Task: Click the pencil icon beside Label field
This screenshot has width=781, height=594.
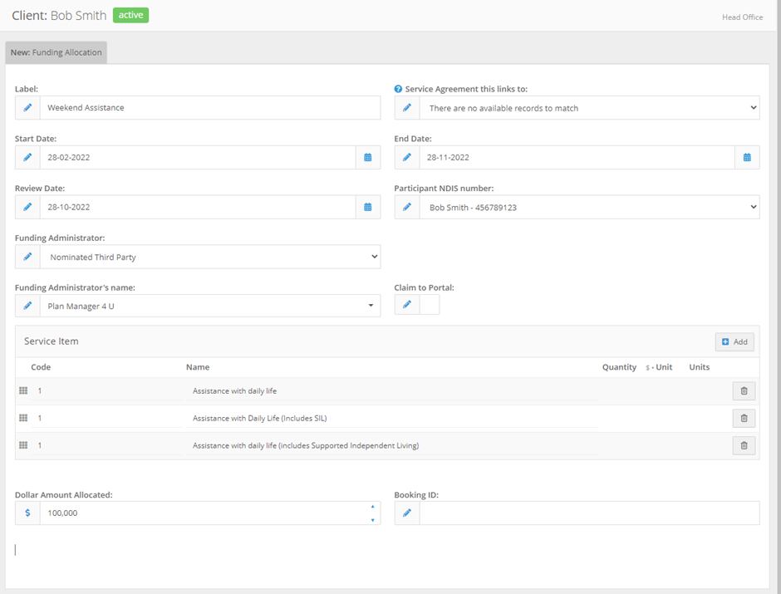Action: point(27,107)
